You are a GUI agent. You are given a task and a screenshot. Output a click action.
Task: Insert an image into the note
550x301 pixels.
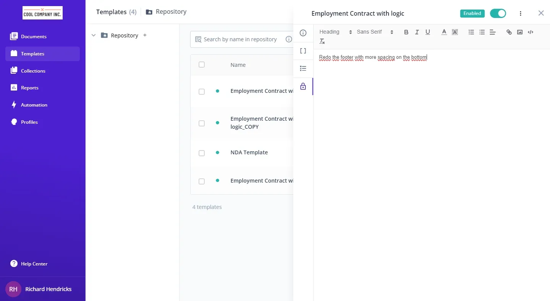pyautogui.click(x=519, y=32)
